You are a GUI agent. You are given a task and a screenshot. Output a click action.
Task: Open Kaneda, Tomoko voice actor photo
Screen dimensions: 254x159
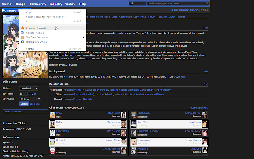point(124,151)
